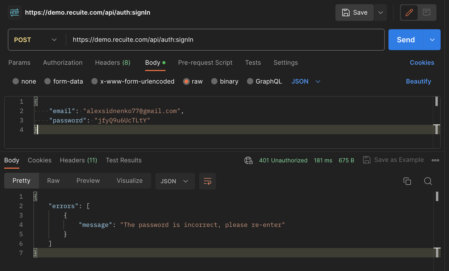Open the comments icon next to pencil
The height and width of the screenshot is (271, 449).
click(x=427, y=12)
